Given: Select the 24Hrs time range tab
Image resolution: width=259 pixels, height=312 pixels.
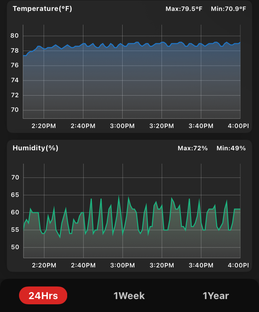Looking at the screenshot, I should point(43,295).
